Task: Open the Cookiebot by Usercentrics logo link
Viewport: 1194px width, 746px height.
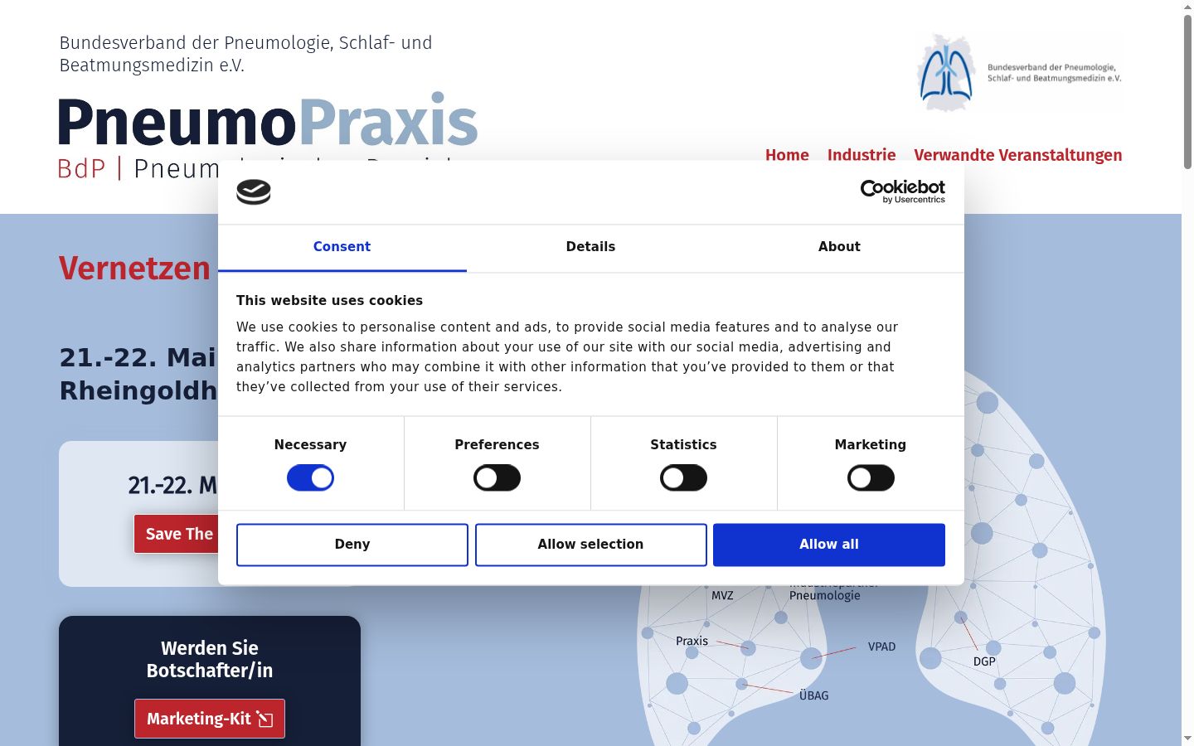Action: click(x=903, y=191)
